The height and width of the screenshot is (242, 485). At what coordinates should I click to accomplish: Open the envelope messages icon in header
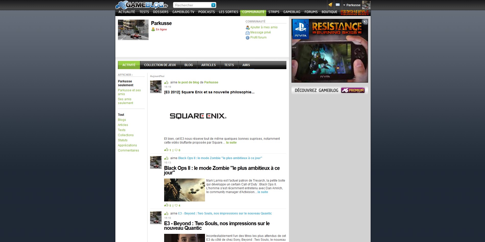coord(338,5)
